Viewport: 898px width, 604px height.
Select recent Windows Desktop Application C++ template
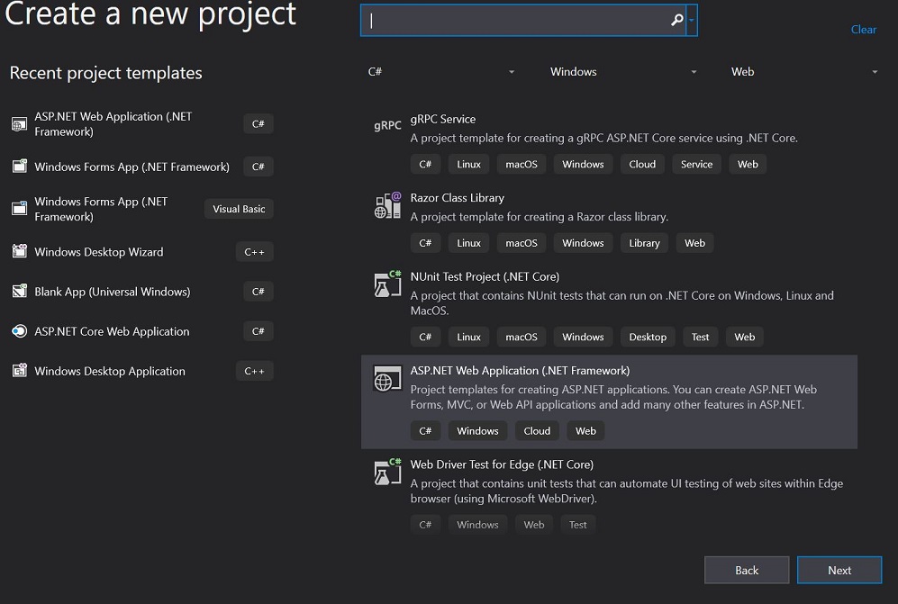[x=110, y=371]
